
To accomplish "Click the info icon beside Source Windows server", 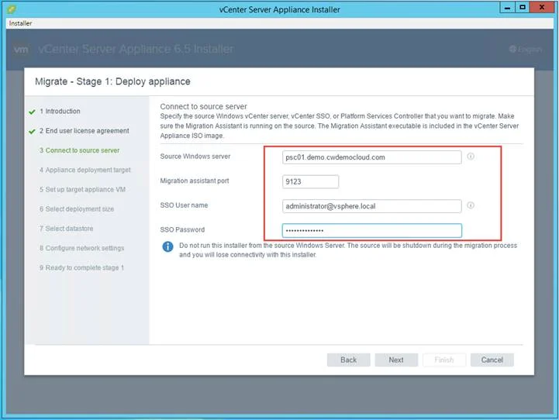I will tap(471, 157).
